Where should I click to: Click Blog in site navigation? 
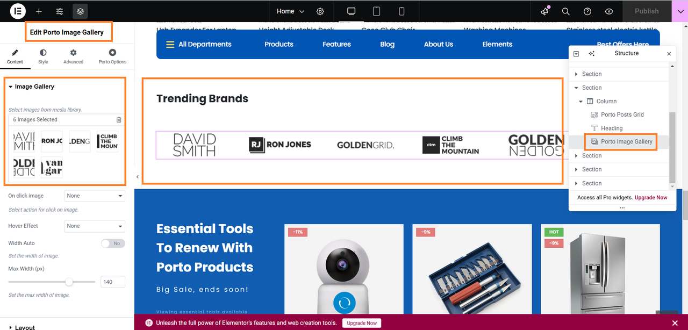[388, 45]
